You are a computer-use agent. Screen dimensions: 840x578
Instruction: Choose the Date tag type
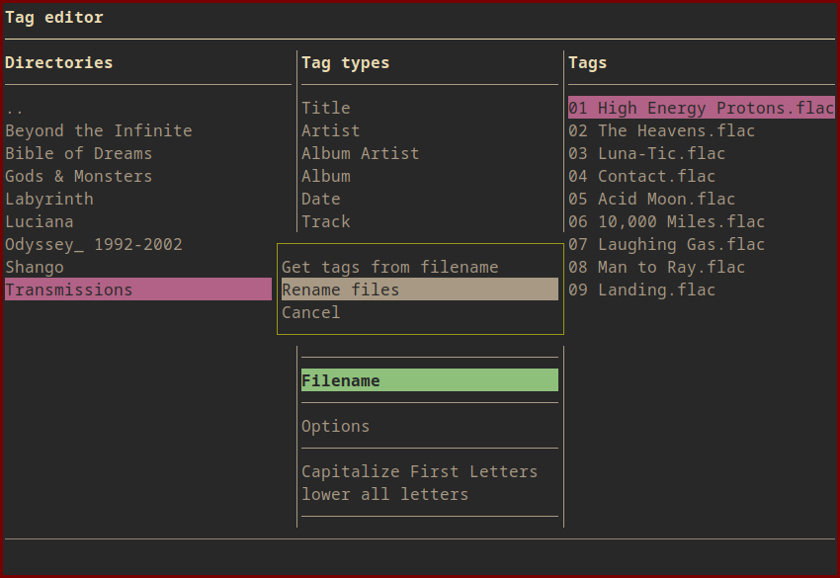[321, 199]
